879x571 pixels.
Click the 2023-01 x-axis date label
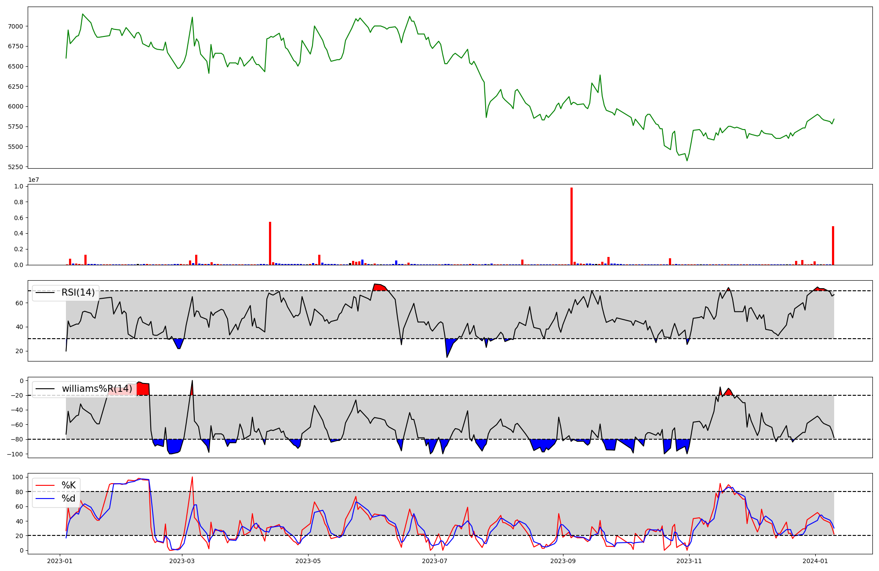pyautogui.click(x=59, y=561)
